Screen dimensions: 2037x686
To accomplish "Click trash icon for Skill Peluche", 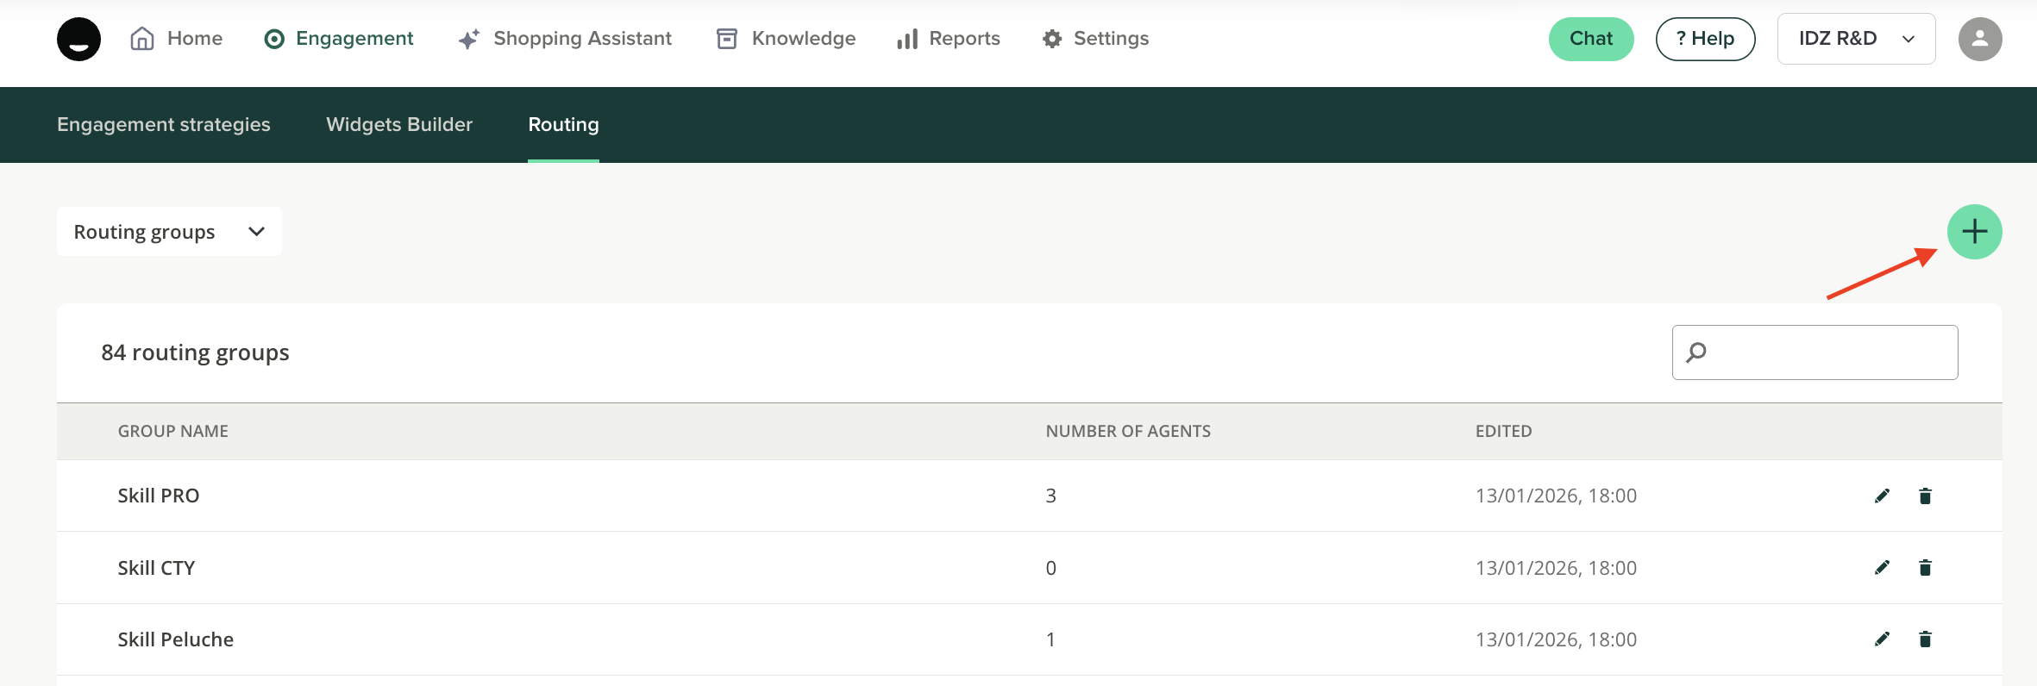I will (x=1925, y=639).
